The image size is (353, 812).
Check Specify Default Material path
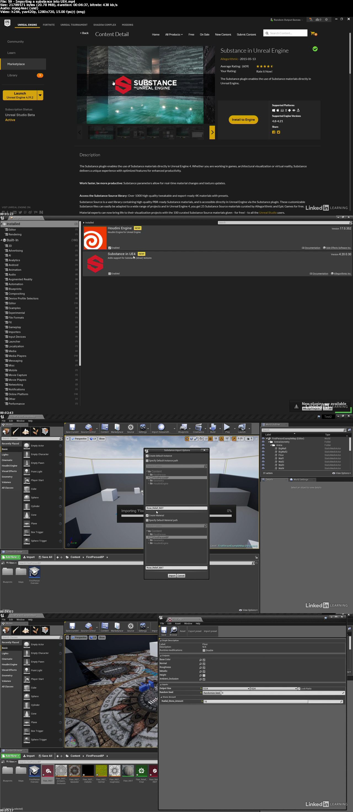pos(147,520)
